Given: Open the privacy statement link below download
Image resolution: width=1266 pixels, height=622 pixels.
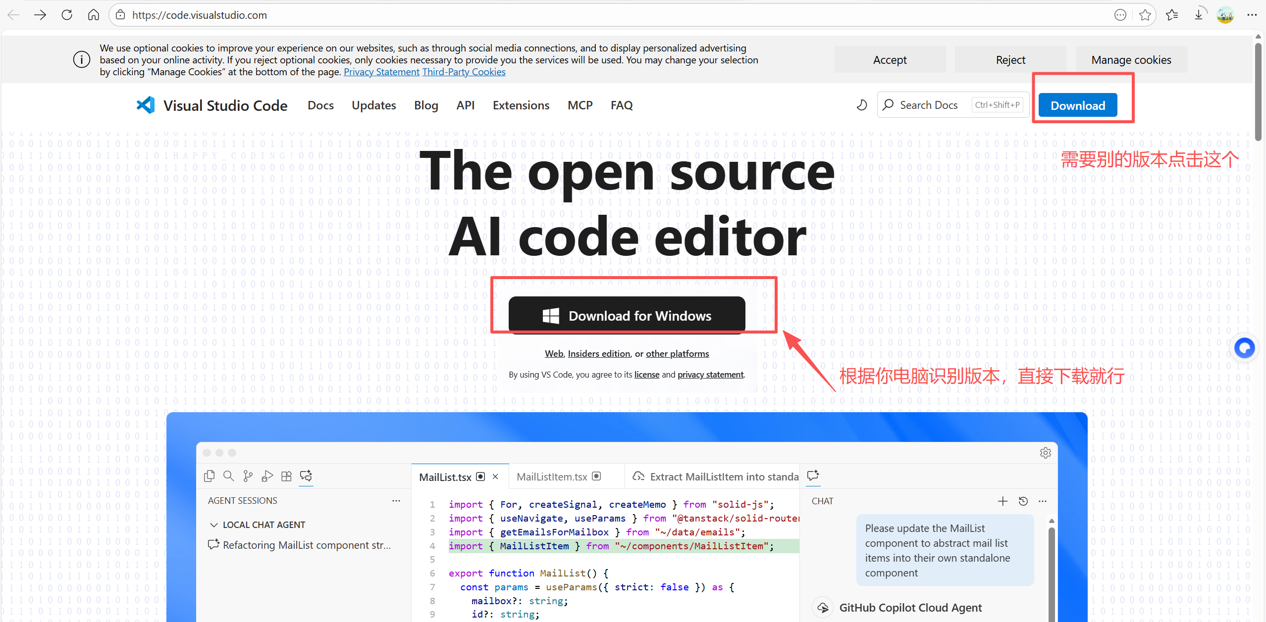Looking at the screenshot, I should [x=710, y=375].
